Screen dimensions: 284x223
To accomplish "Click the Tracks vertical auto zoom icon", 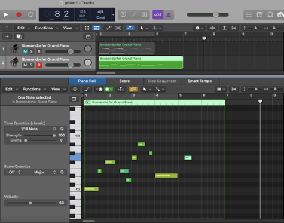I will 224,28.
